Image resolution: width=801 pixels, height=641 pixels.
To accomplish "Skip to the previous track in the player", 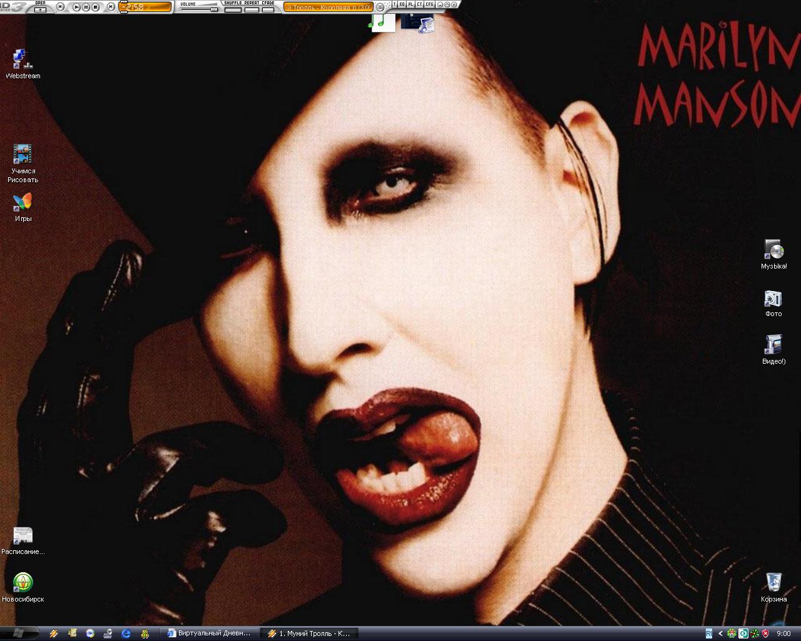I will [x=61, y=7].
